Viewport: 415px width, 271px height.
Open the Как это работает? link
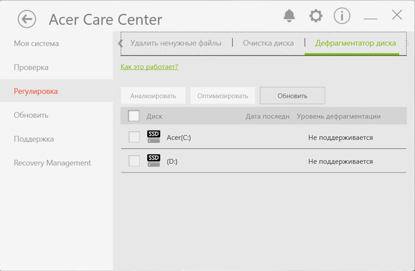[x=149, y=67]
